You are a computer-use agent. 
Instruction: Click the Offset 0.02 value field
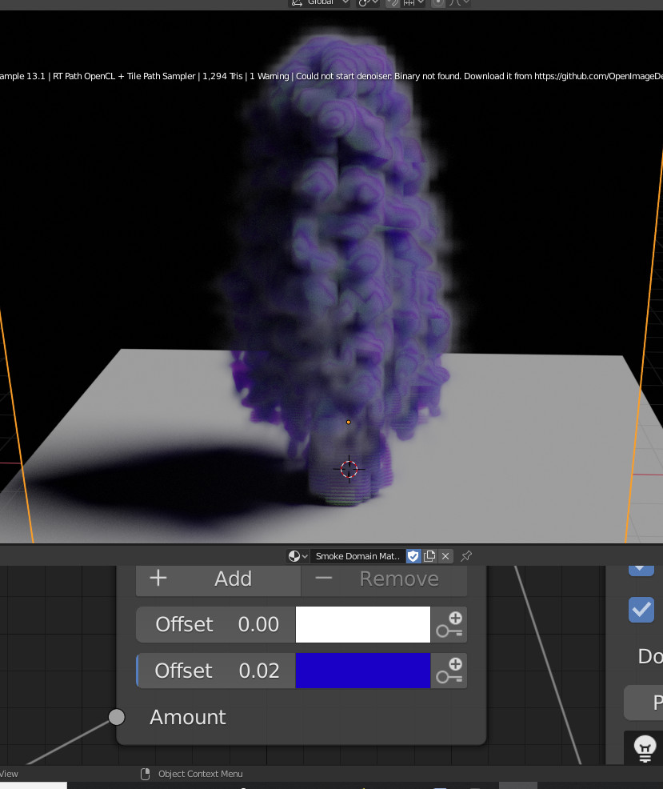(216, 671)
